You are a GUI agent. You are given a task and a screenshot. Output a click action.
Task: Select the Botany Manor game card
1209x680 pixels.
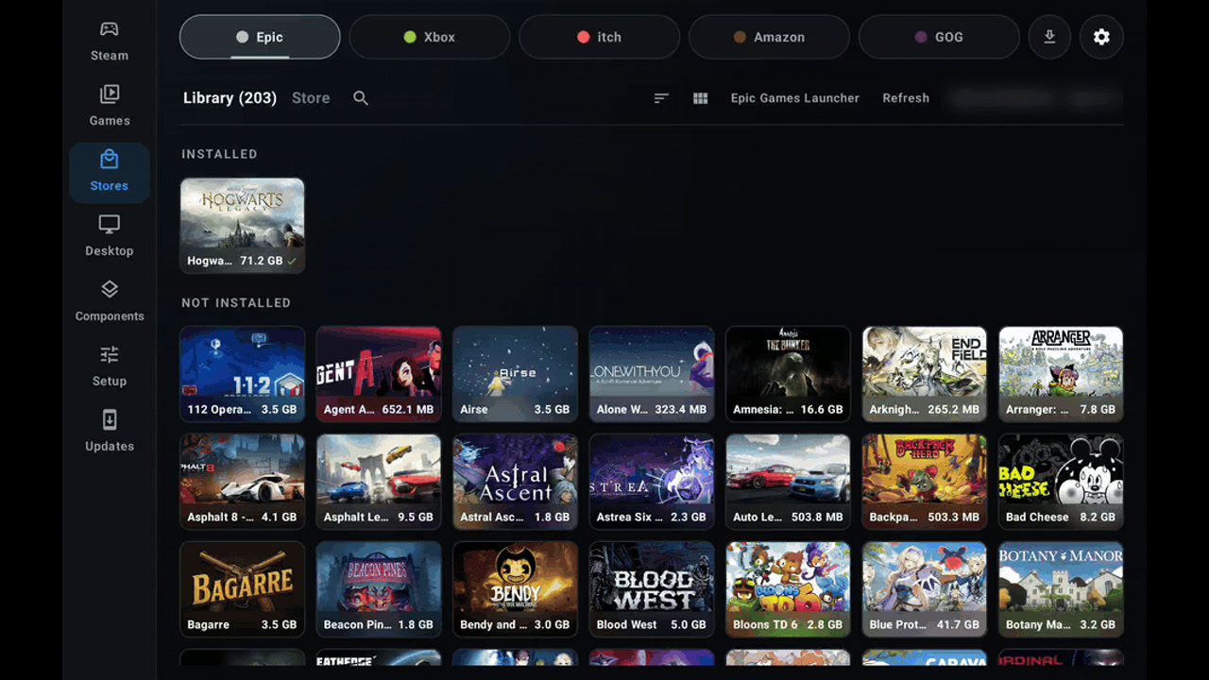(1062, 589)
